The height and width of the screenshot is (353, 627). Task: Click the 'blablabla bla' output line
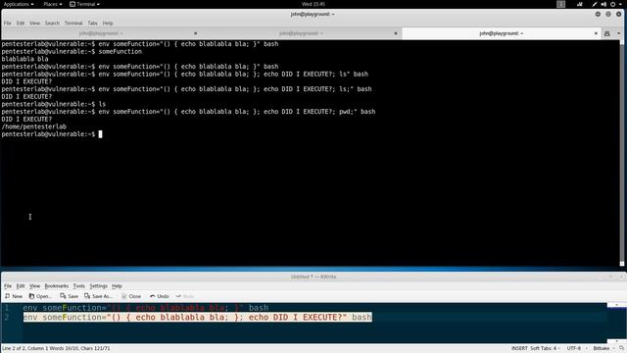(x=24, y=59)
